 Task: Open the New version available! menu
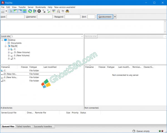65,7
